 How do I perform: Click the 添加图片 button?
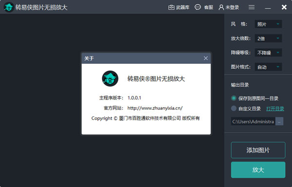[258, 150]
